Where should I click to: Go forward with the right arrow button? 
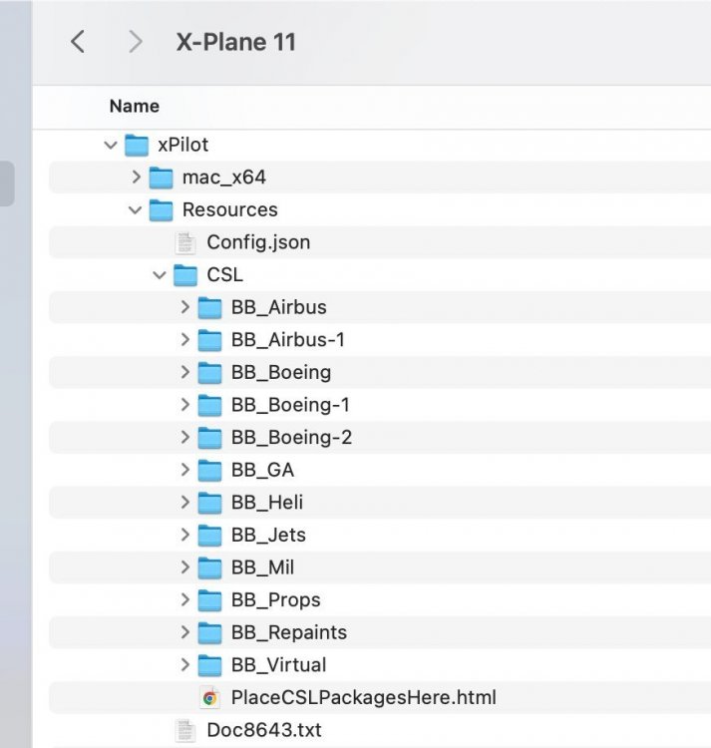point(136,42)
